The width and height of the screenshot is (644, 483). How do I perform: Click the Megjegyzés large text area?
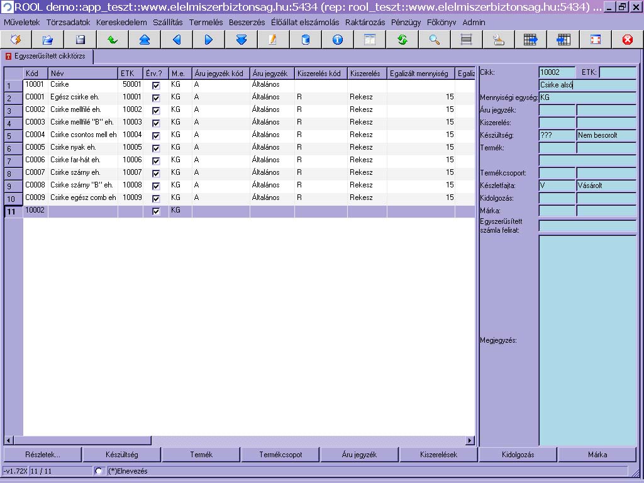[x=587, y=340]
